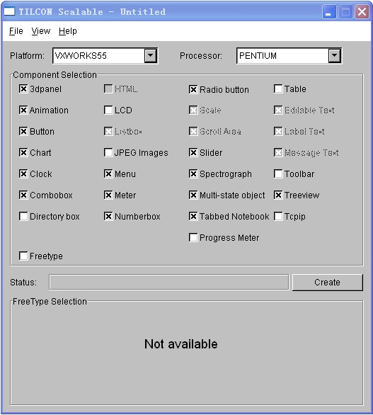This screenshot has height=415, width=373.
Task: Enable the Directory box checkbox
Action: (x=23, y=216)
